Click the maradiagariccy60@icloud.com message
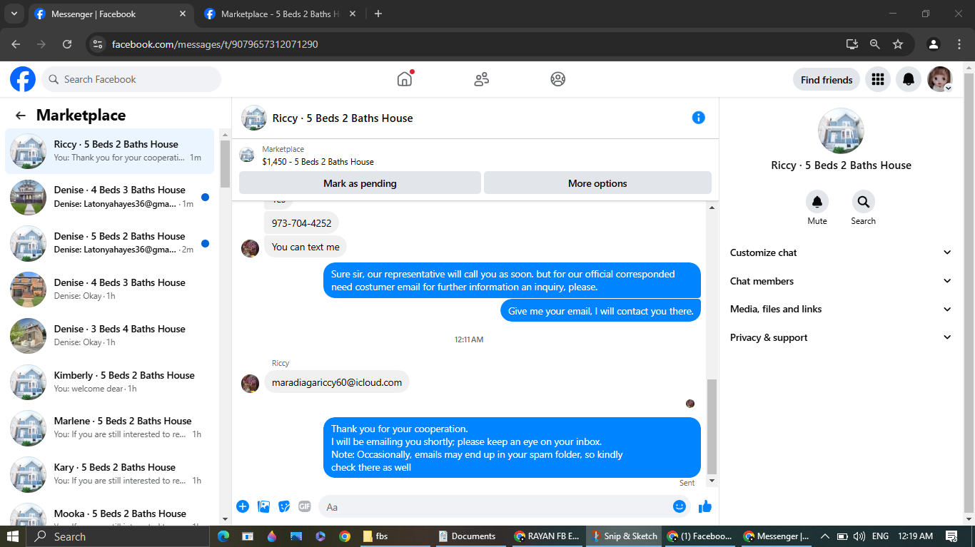This screenshot has height=547, width=975. tap(337, 382)
